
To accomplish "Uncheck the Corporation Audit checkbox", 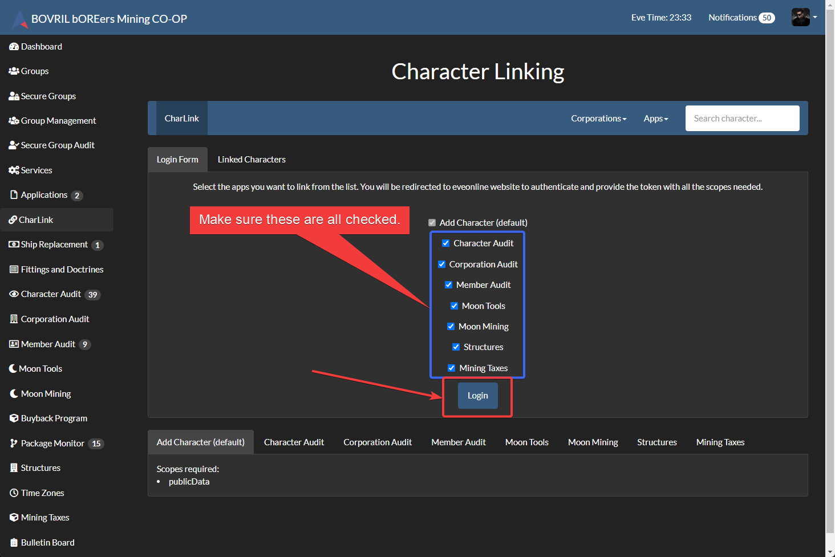I will 441,264.
